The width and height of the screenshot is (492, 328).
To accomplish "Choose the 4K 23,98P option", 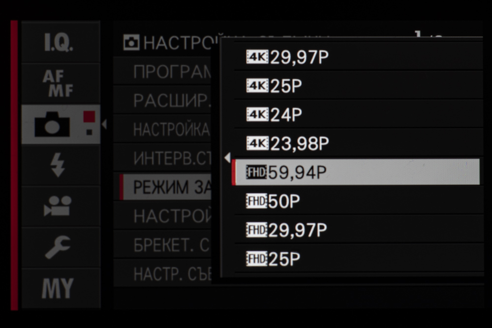I will (358, 143).
